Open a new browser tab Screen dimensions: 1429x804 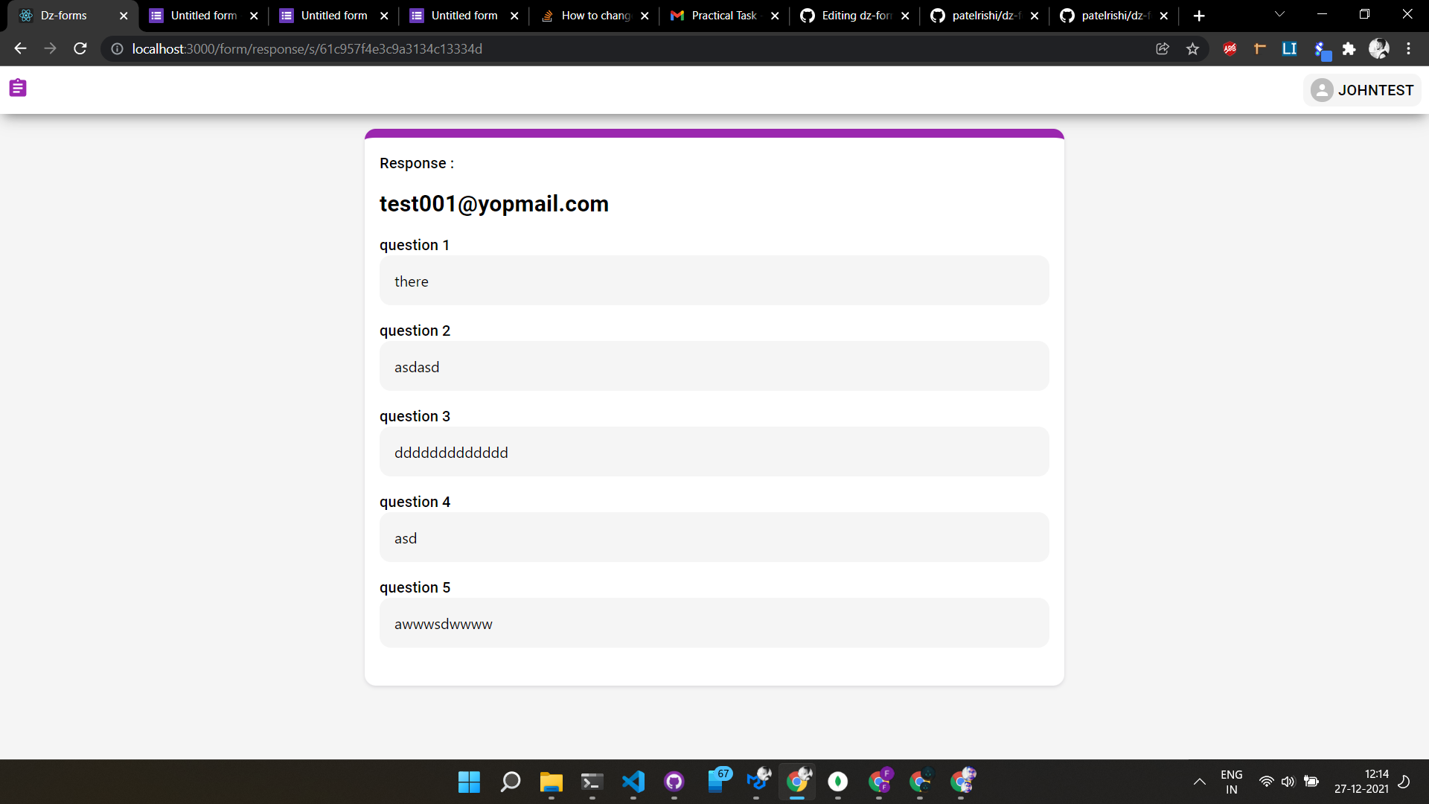tap(1199, 15)
